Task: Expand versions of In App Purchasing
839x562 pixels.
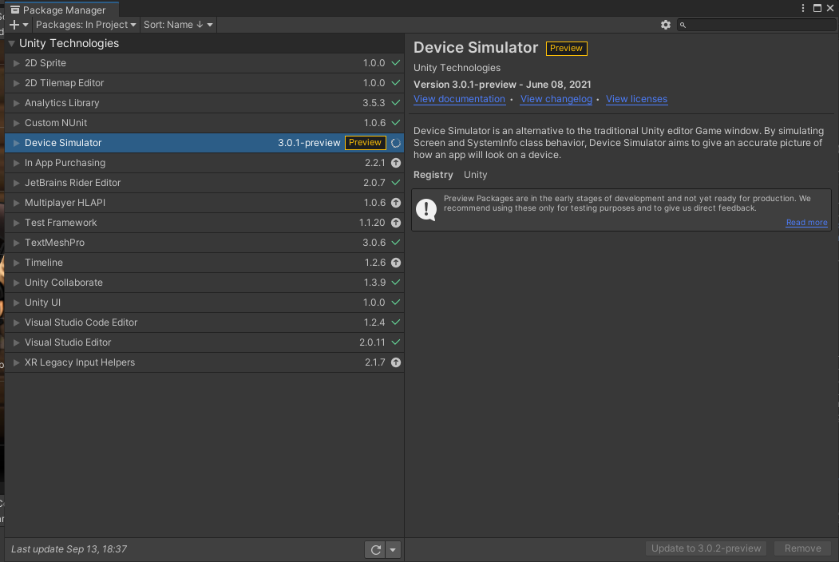Action: point(17,163)
